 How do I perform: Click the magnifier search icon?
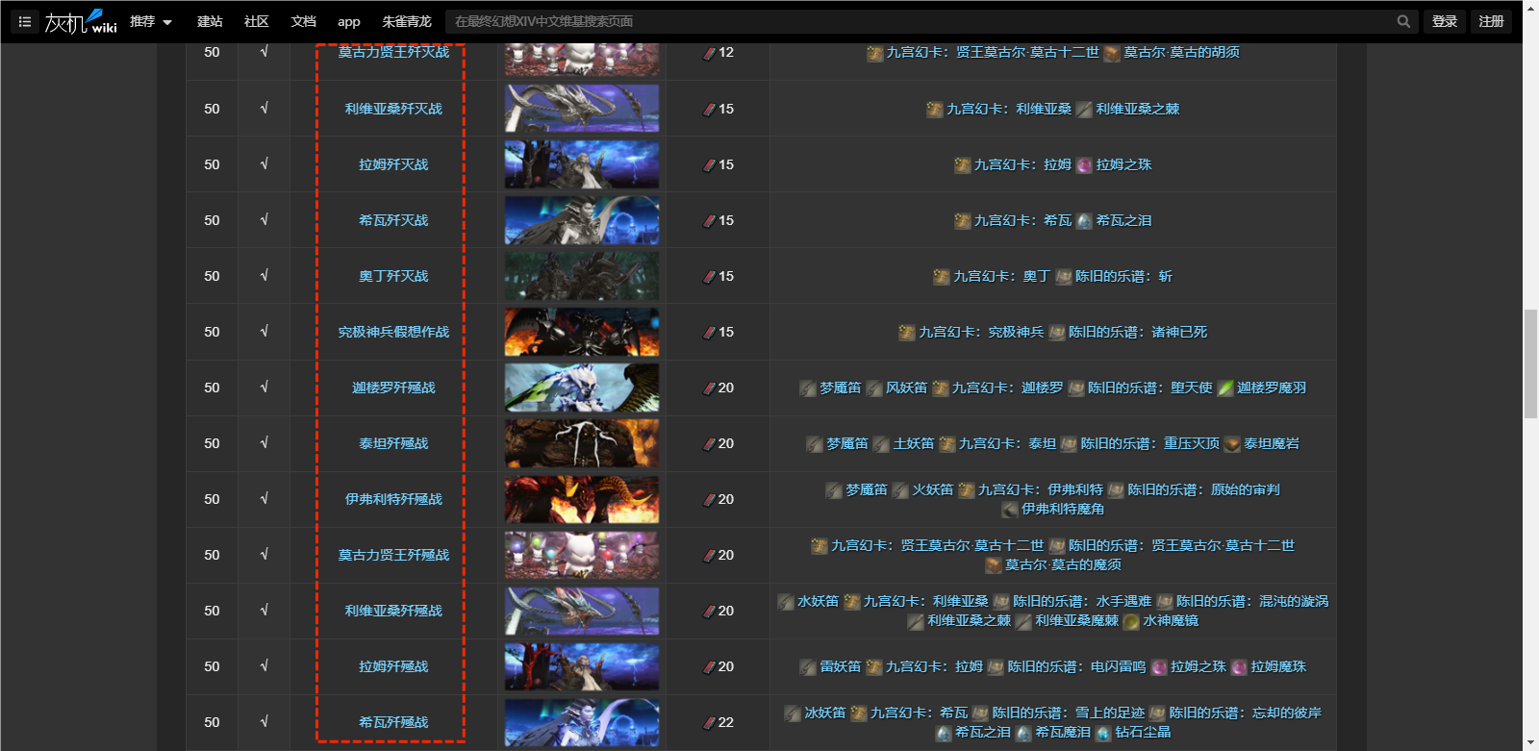[x=1403, y=21]
